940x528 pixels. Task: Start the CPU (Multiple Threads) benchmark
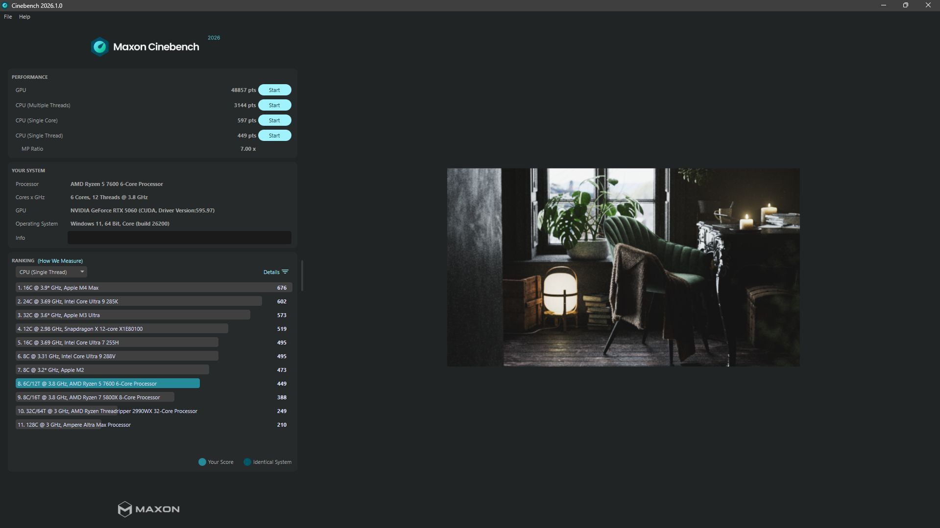pyautogui.click(x=274, y=105)
